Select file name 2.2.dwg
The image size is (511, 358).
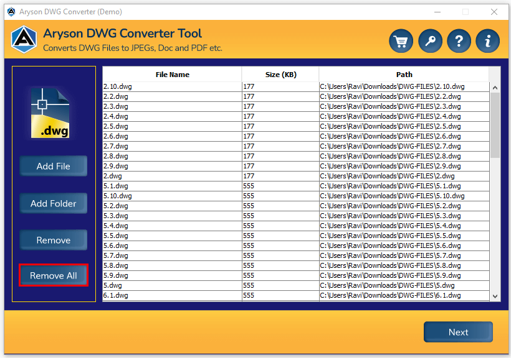pos(172,96)
